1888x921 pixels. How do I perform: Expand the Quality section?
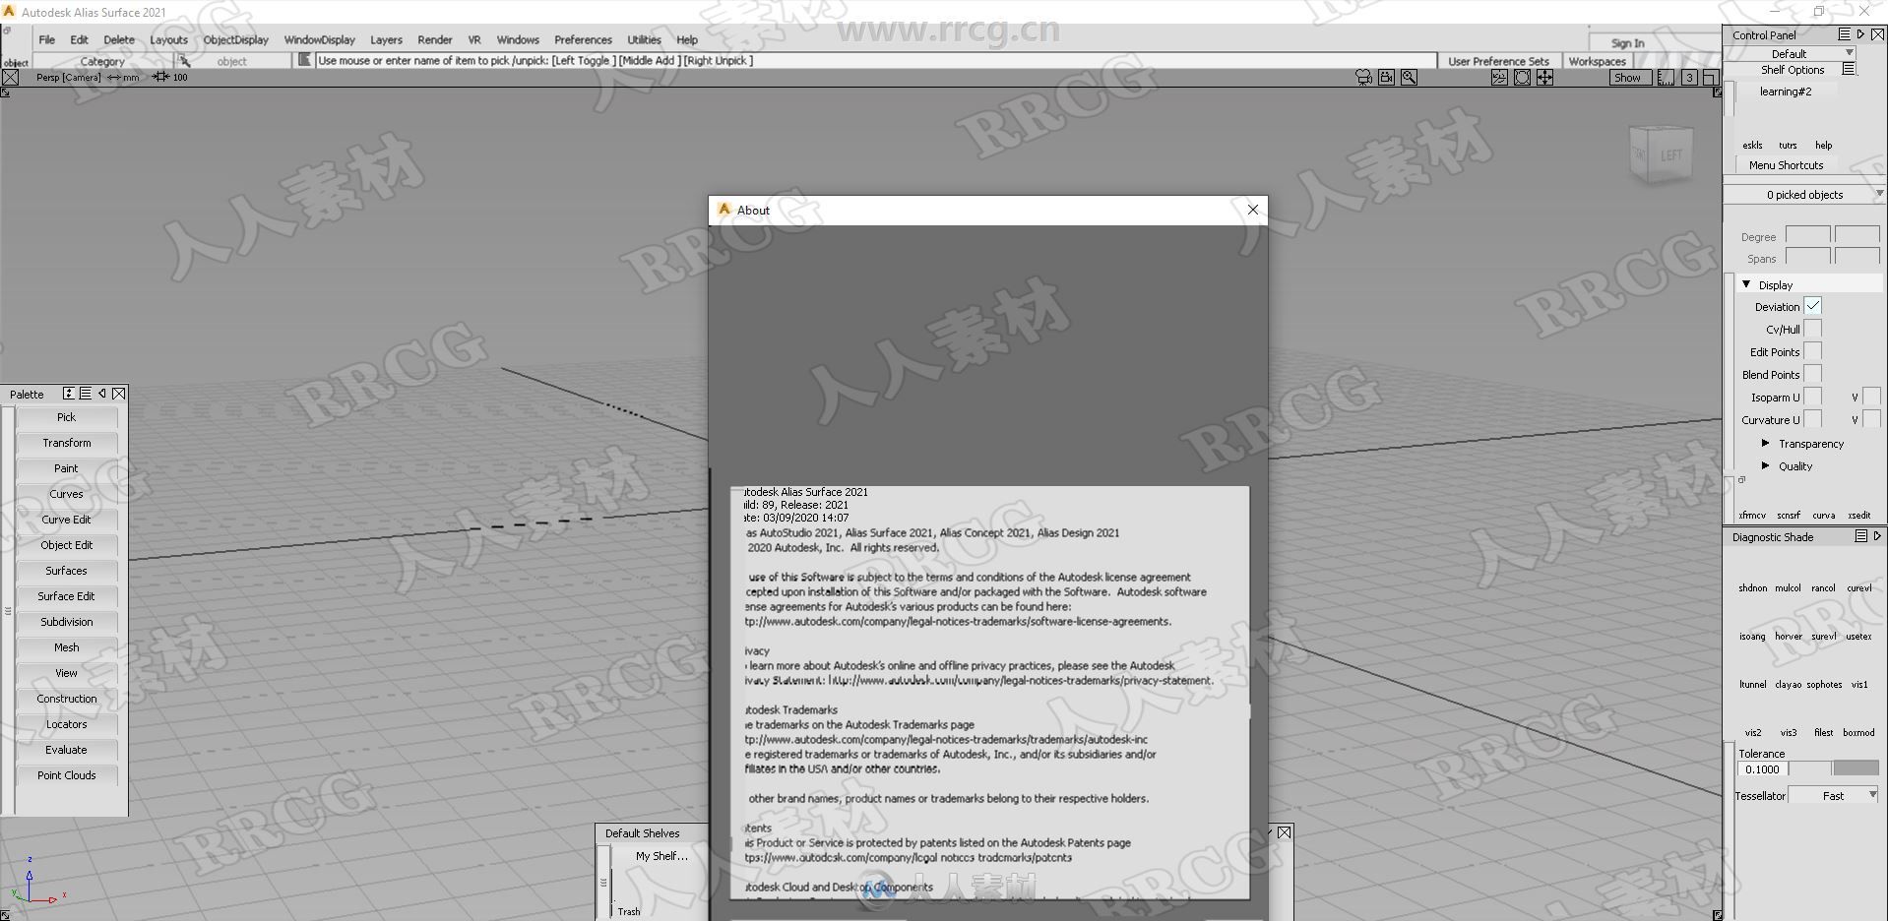[x=1766, y=466]
